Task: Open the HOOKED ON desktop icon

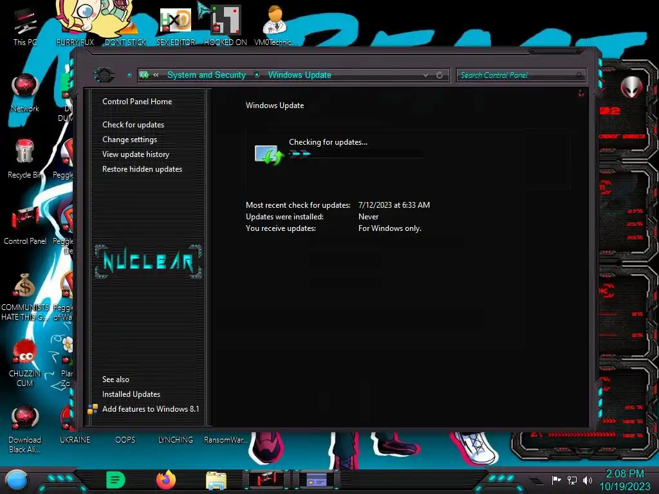Action: click(x=225, y=26)
